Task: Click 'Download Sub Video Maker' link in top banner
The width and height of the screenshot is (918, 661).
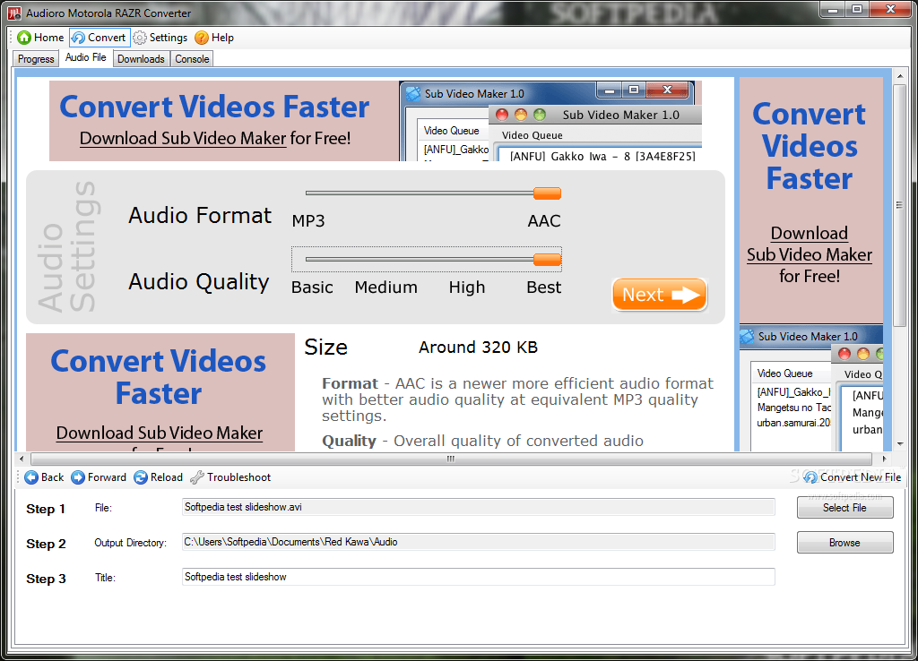Action: pos(183,138)
